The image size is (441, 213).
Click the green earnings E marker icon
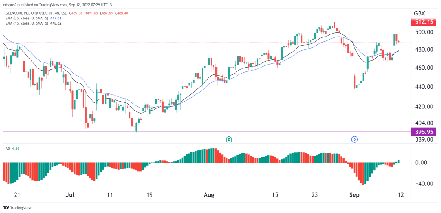click(x=229, y=139)
